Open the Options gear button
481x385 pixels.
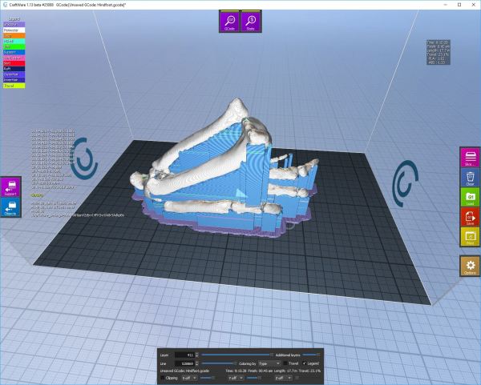click(470, 267)
